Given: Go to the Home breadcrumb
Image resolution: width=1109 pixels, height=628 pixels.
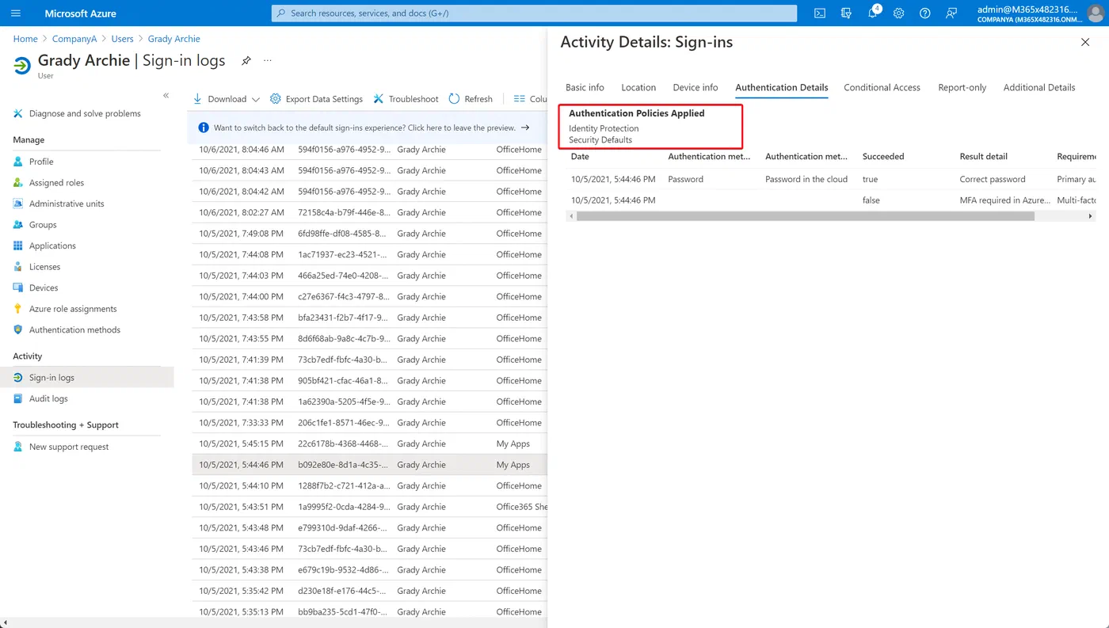Looking at the screenshot, I should 25,39.
